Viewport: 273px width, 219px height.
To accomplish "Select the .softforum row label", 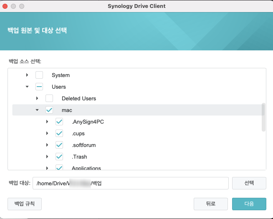I will point(84,145).
